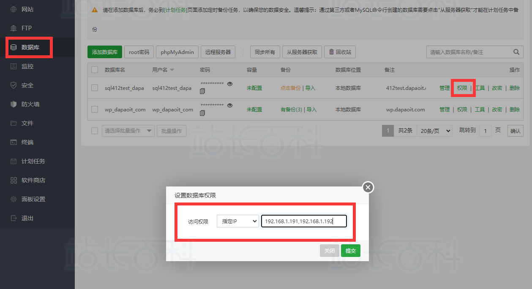Show password for sql412test_dapa database

click(230, 84)
